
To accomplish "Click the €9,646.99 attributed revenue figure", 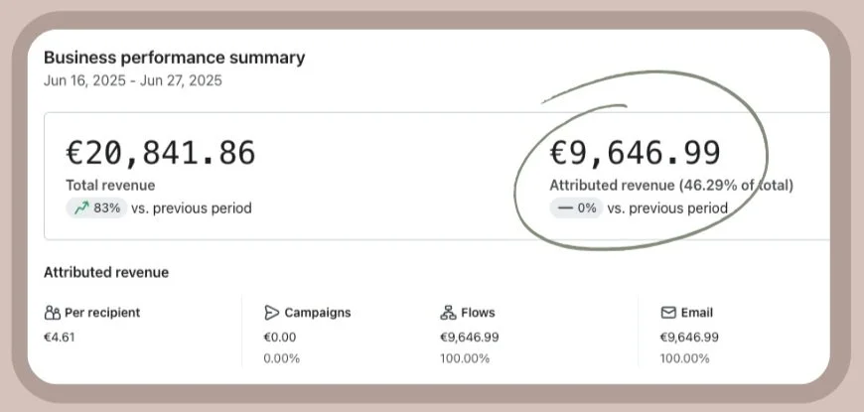I will tap(636, 152).
